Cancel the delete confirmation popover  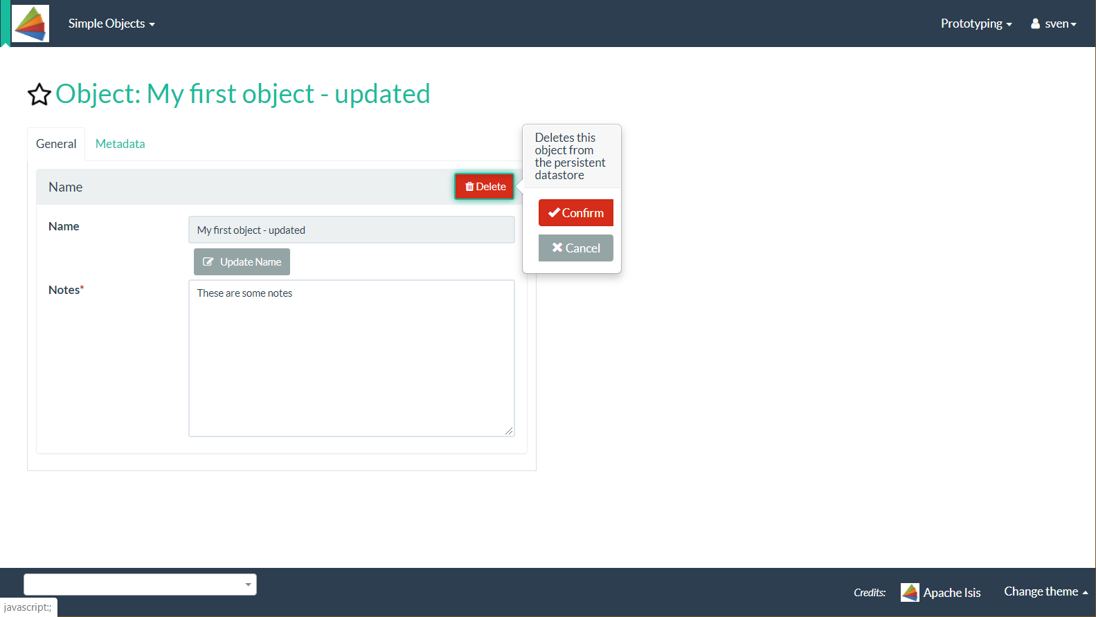(x=575, y=248)
